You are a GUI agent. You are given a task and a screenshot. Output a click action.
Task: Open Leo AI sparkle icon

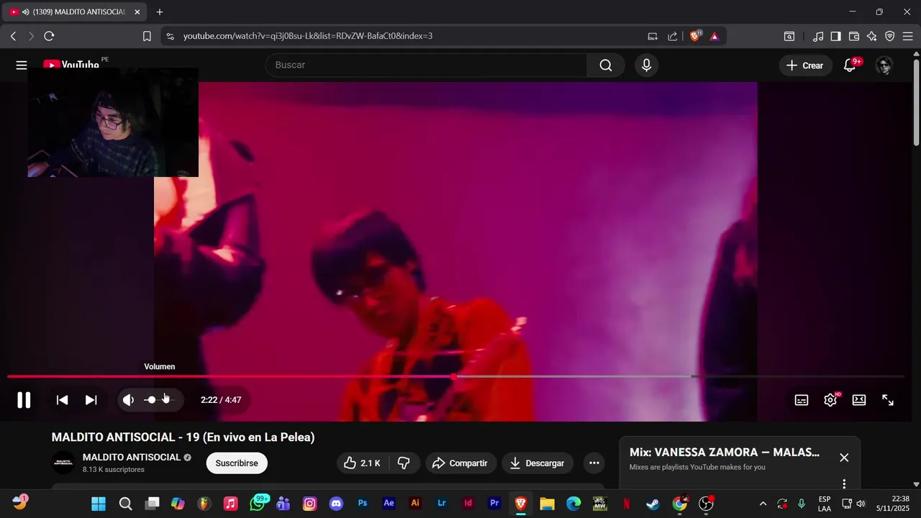click(x=872, y=36)
